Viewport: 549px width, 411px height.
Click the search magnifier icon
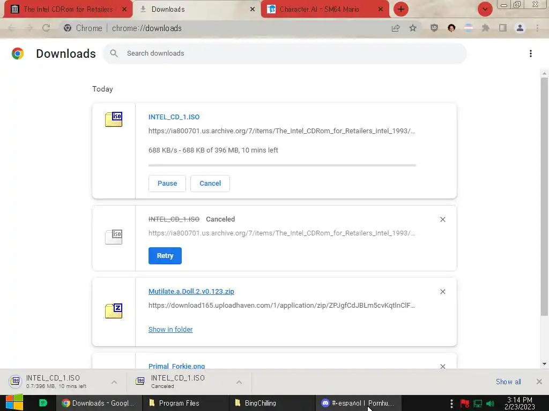click(114, 54)
